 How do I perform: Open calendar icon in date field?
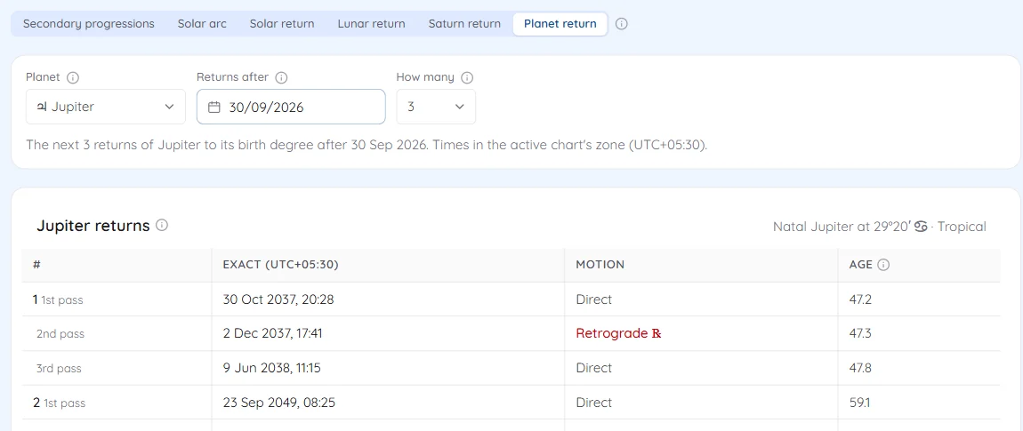[x=214, y=107]
